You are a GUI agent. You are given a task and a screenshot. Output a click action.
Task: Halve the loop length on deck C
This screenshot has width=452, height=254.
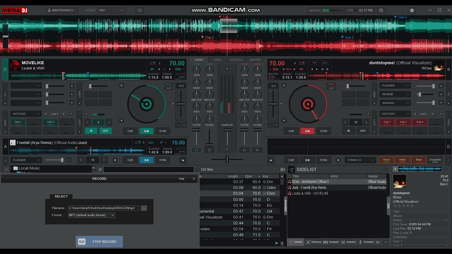[x=88, y=122]
